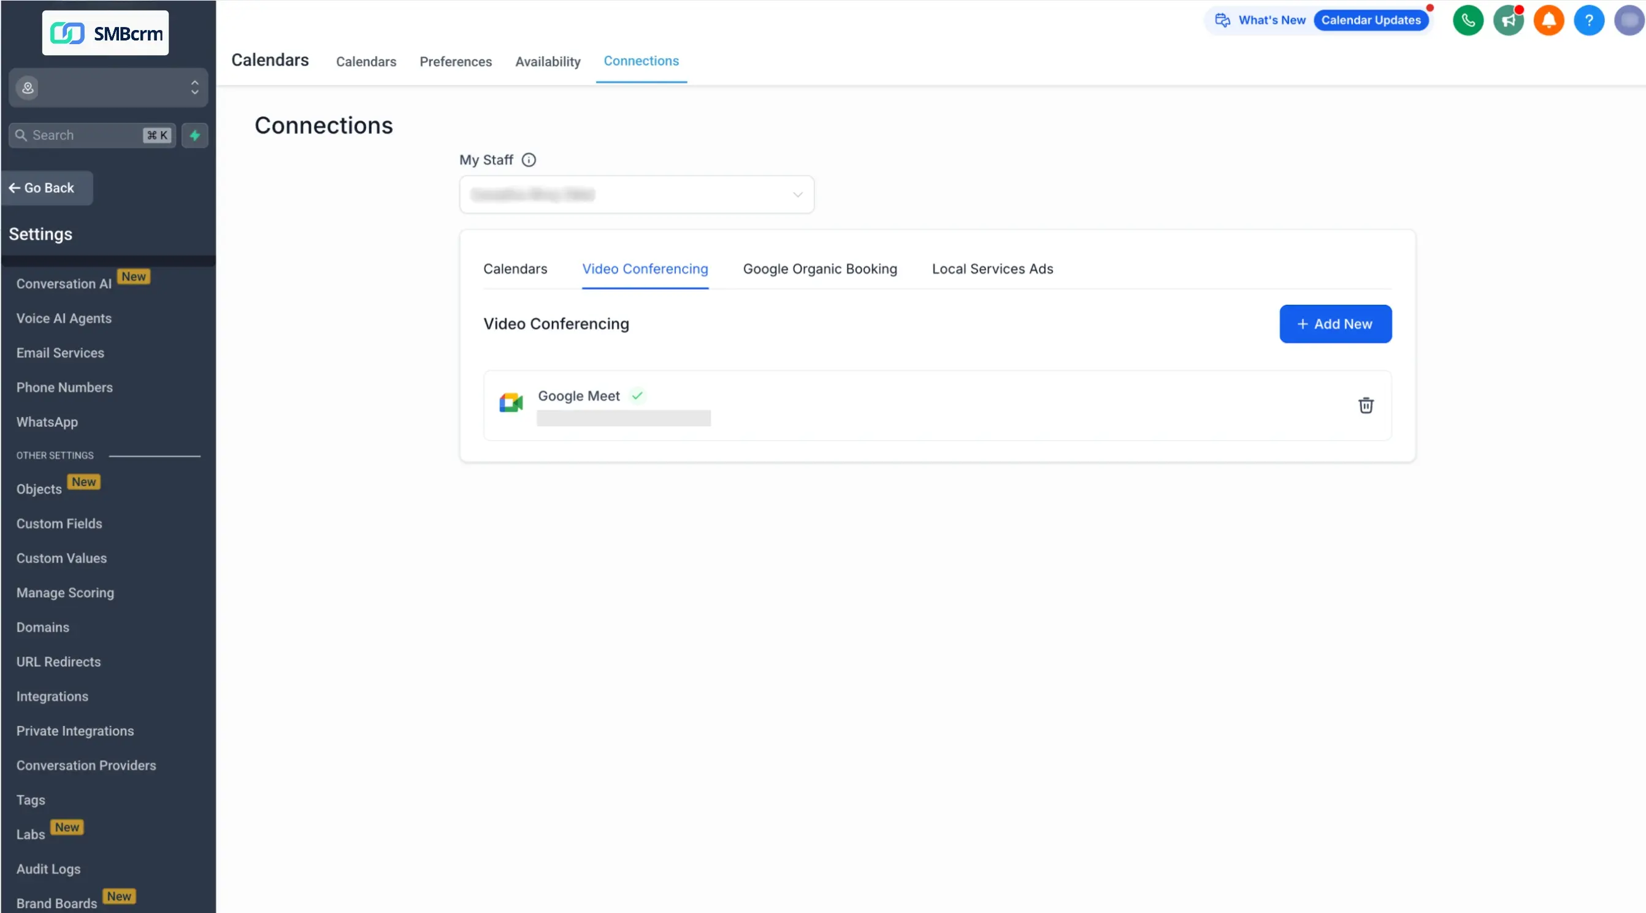This screenshot has width=1646, height=913.
Task: Open URL Redirects settings
Action: [x=58, y=661]
